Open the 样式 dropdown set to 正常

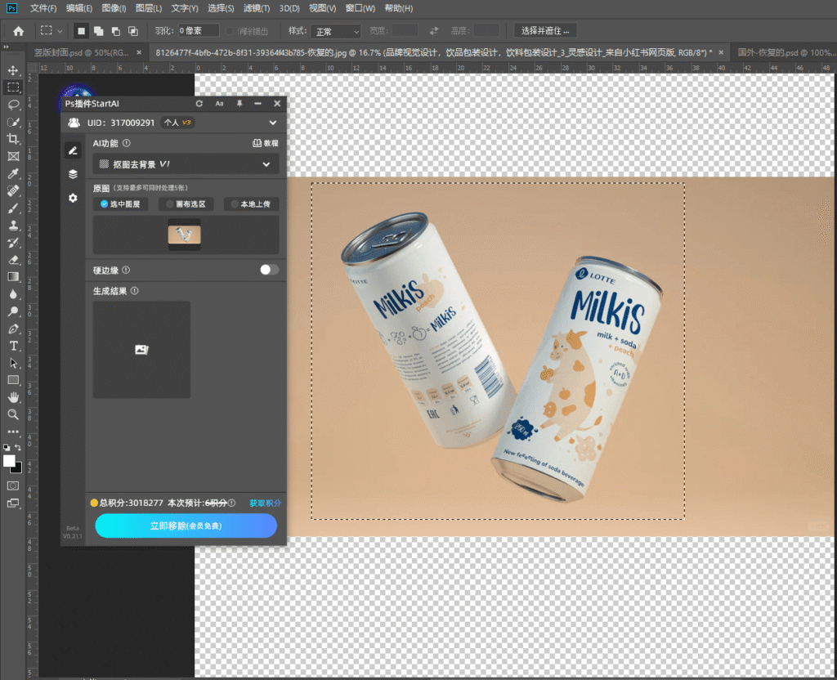[335, 31]
